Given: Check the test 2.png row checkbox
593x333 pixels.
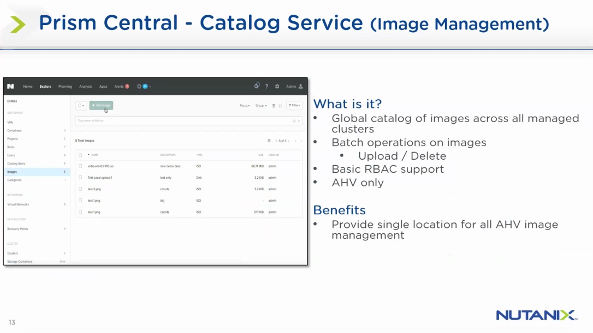Looking at the screenshot, I should tap(80, 189).
